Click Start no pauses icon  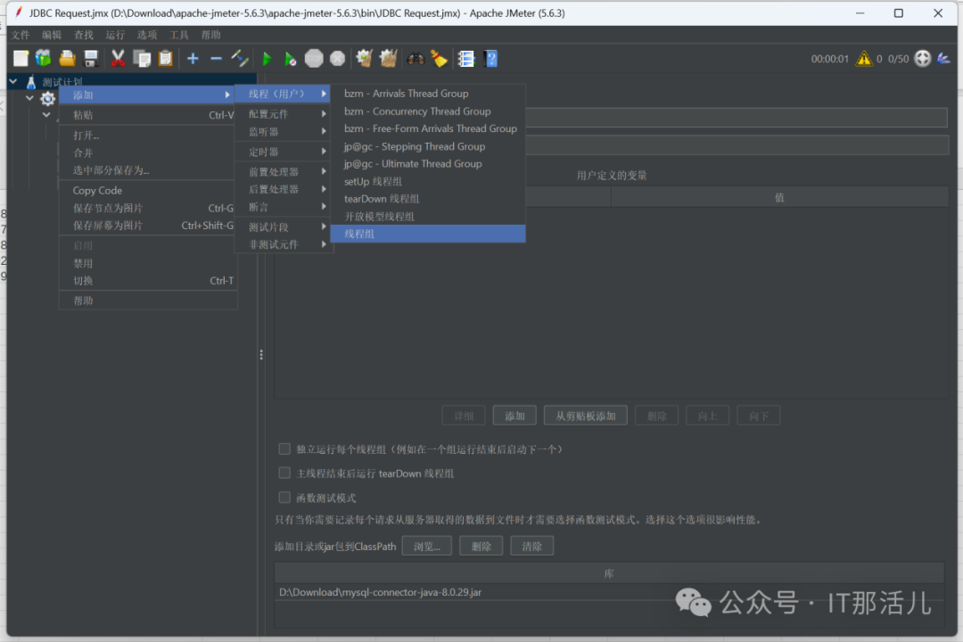(x=291, y=58)
